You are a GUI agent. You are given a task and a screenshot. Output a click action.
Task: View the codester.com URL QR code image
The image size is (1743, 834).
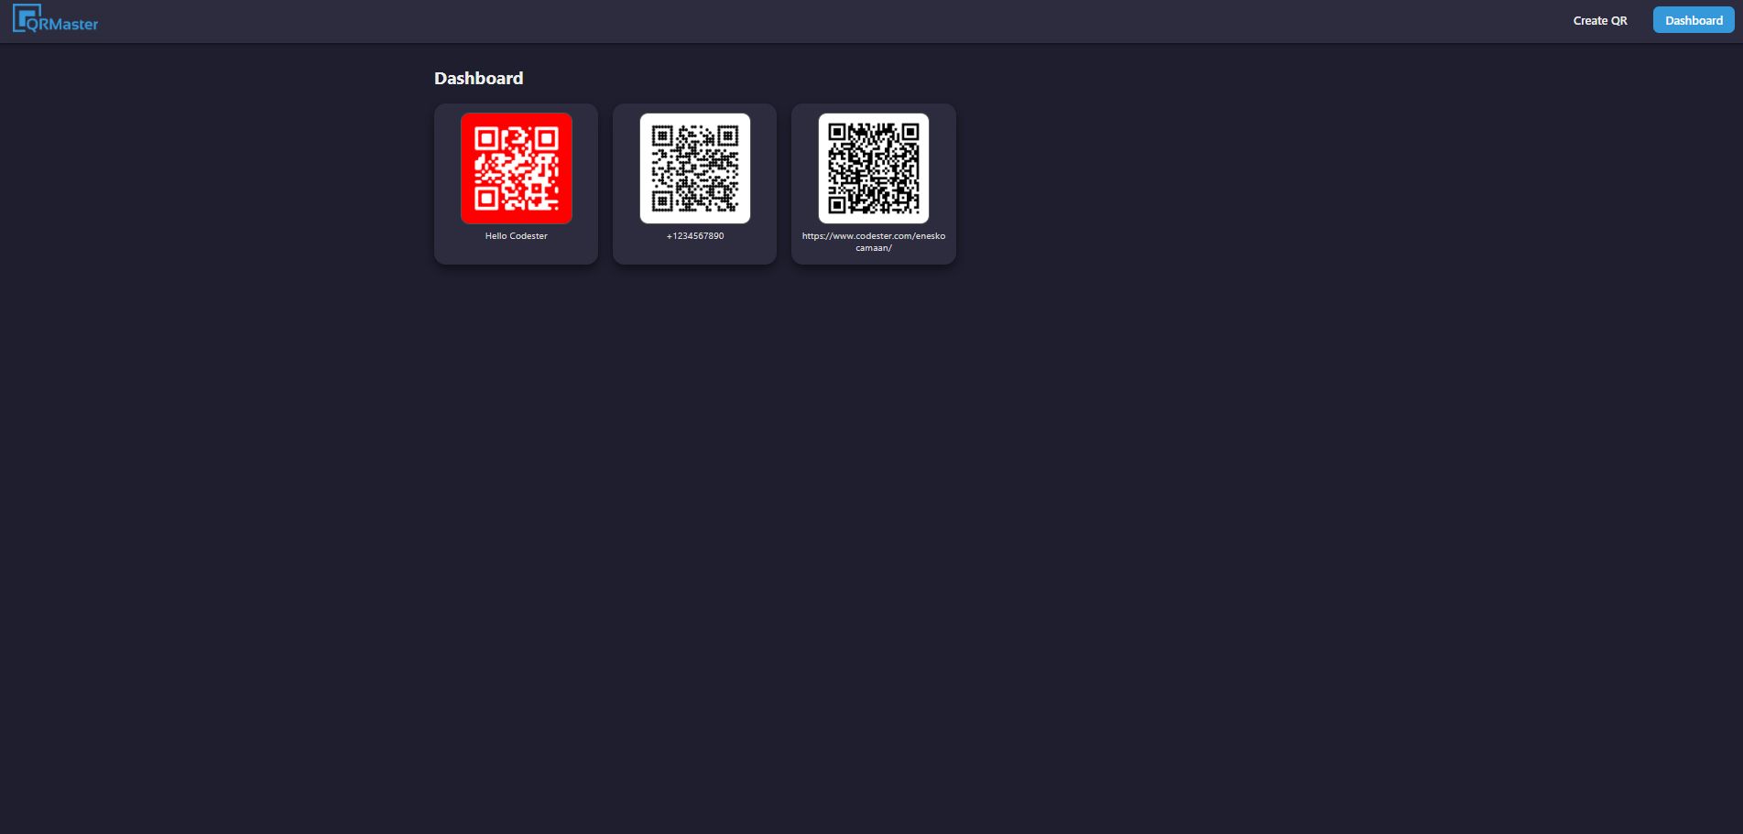tap(874, 168)
